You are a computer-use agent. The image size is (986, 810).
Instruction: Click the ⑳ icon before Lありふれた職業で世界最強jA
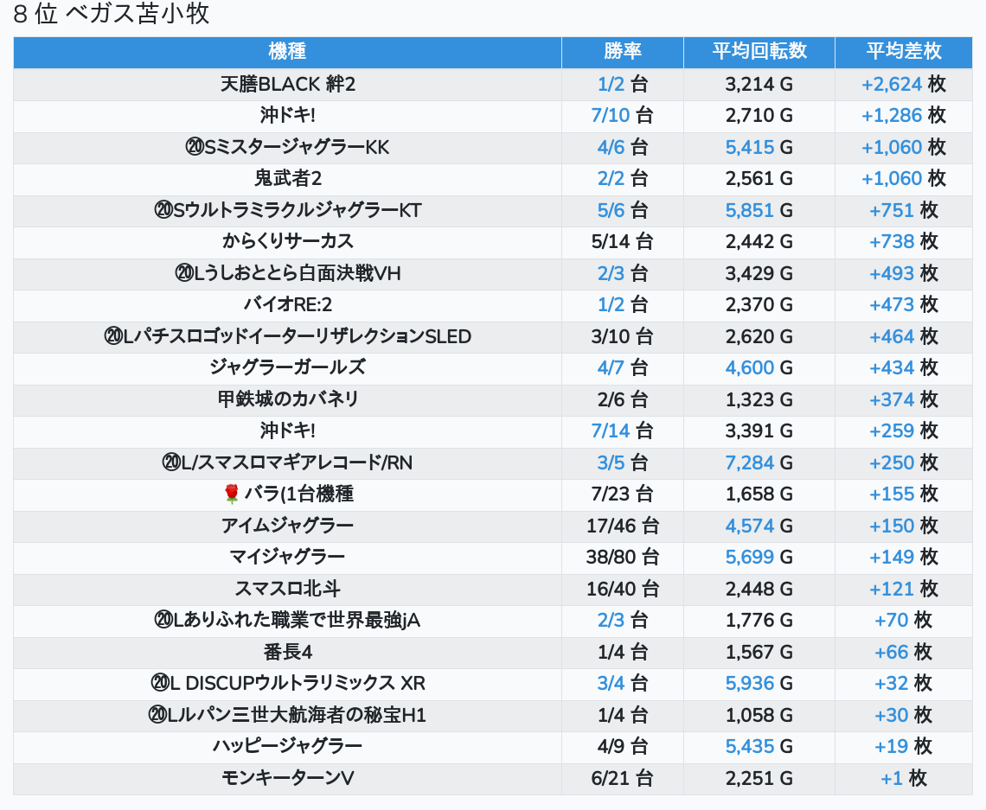coord(163,620)
